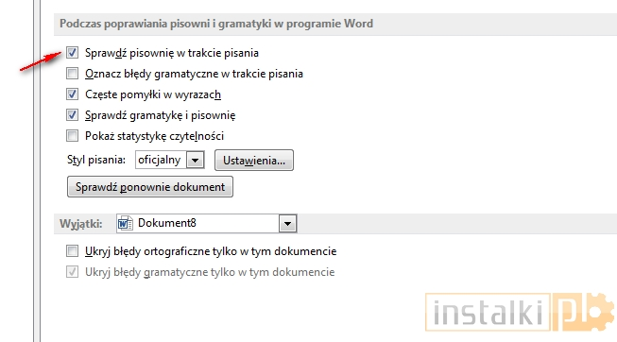The image size is (617, 342).
Task: Click the 'Wyjątki:' label
Action: coord(80,224)
